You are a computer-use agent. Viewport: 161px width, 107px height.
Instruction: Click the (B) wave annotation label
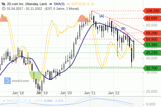(x=123, y=29)
